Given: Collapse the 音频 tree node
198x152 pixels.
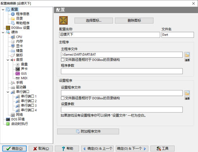Looking at the screenshot, I should (8, 60).
